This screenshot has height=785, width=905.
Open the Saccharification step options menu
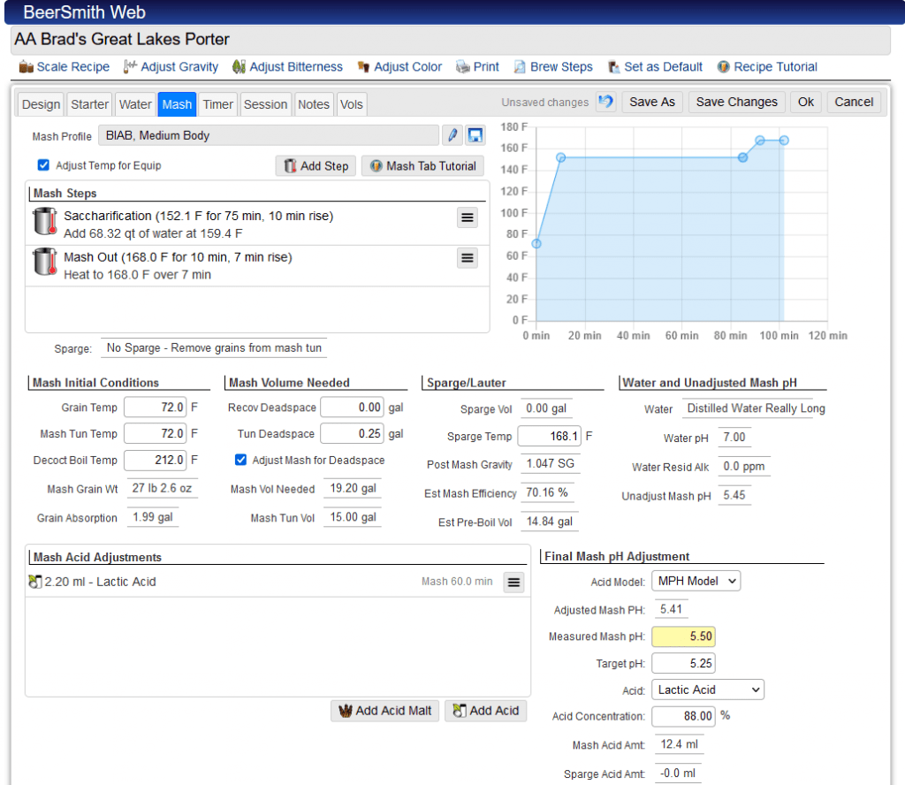[467, 217]
